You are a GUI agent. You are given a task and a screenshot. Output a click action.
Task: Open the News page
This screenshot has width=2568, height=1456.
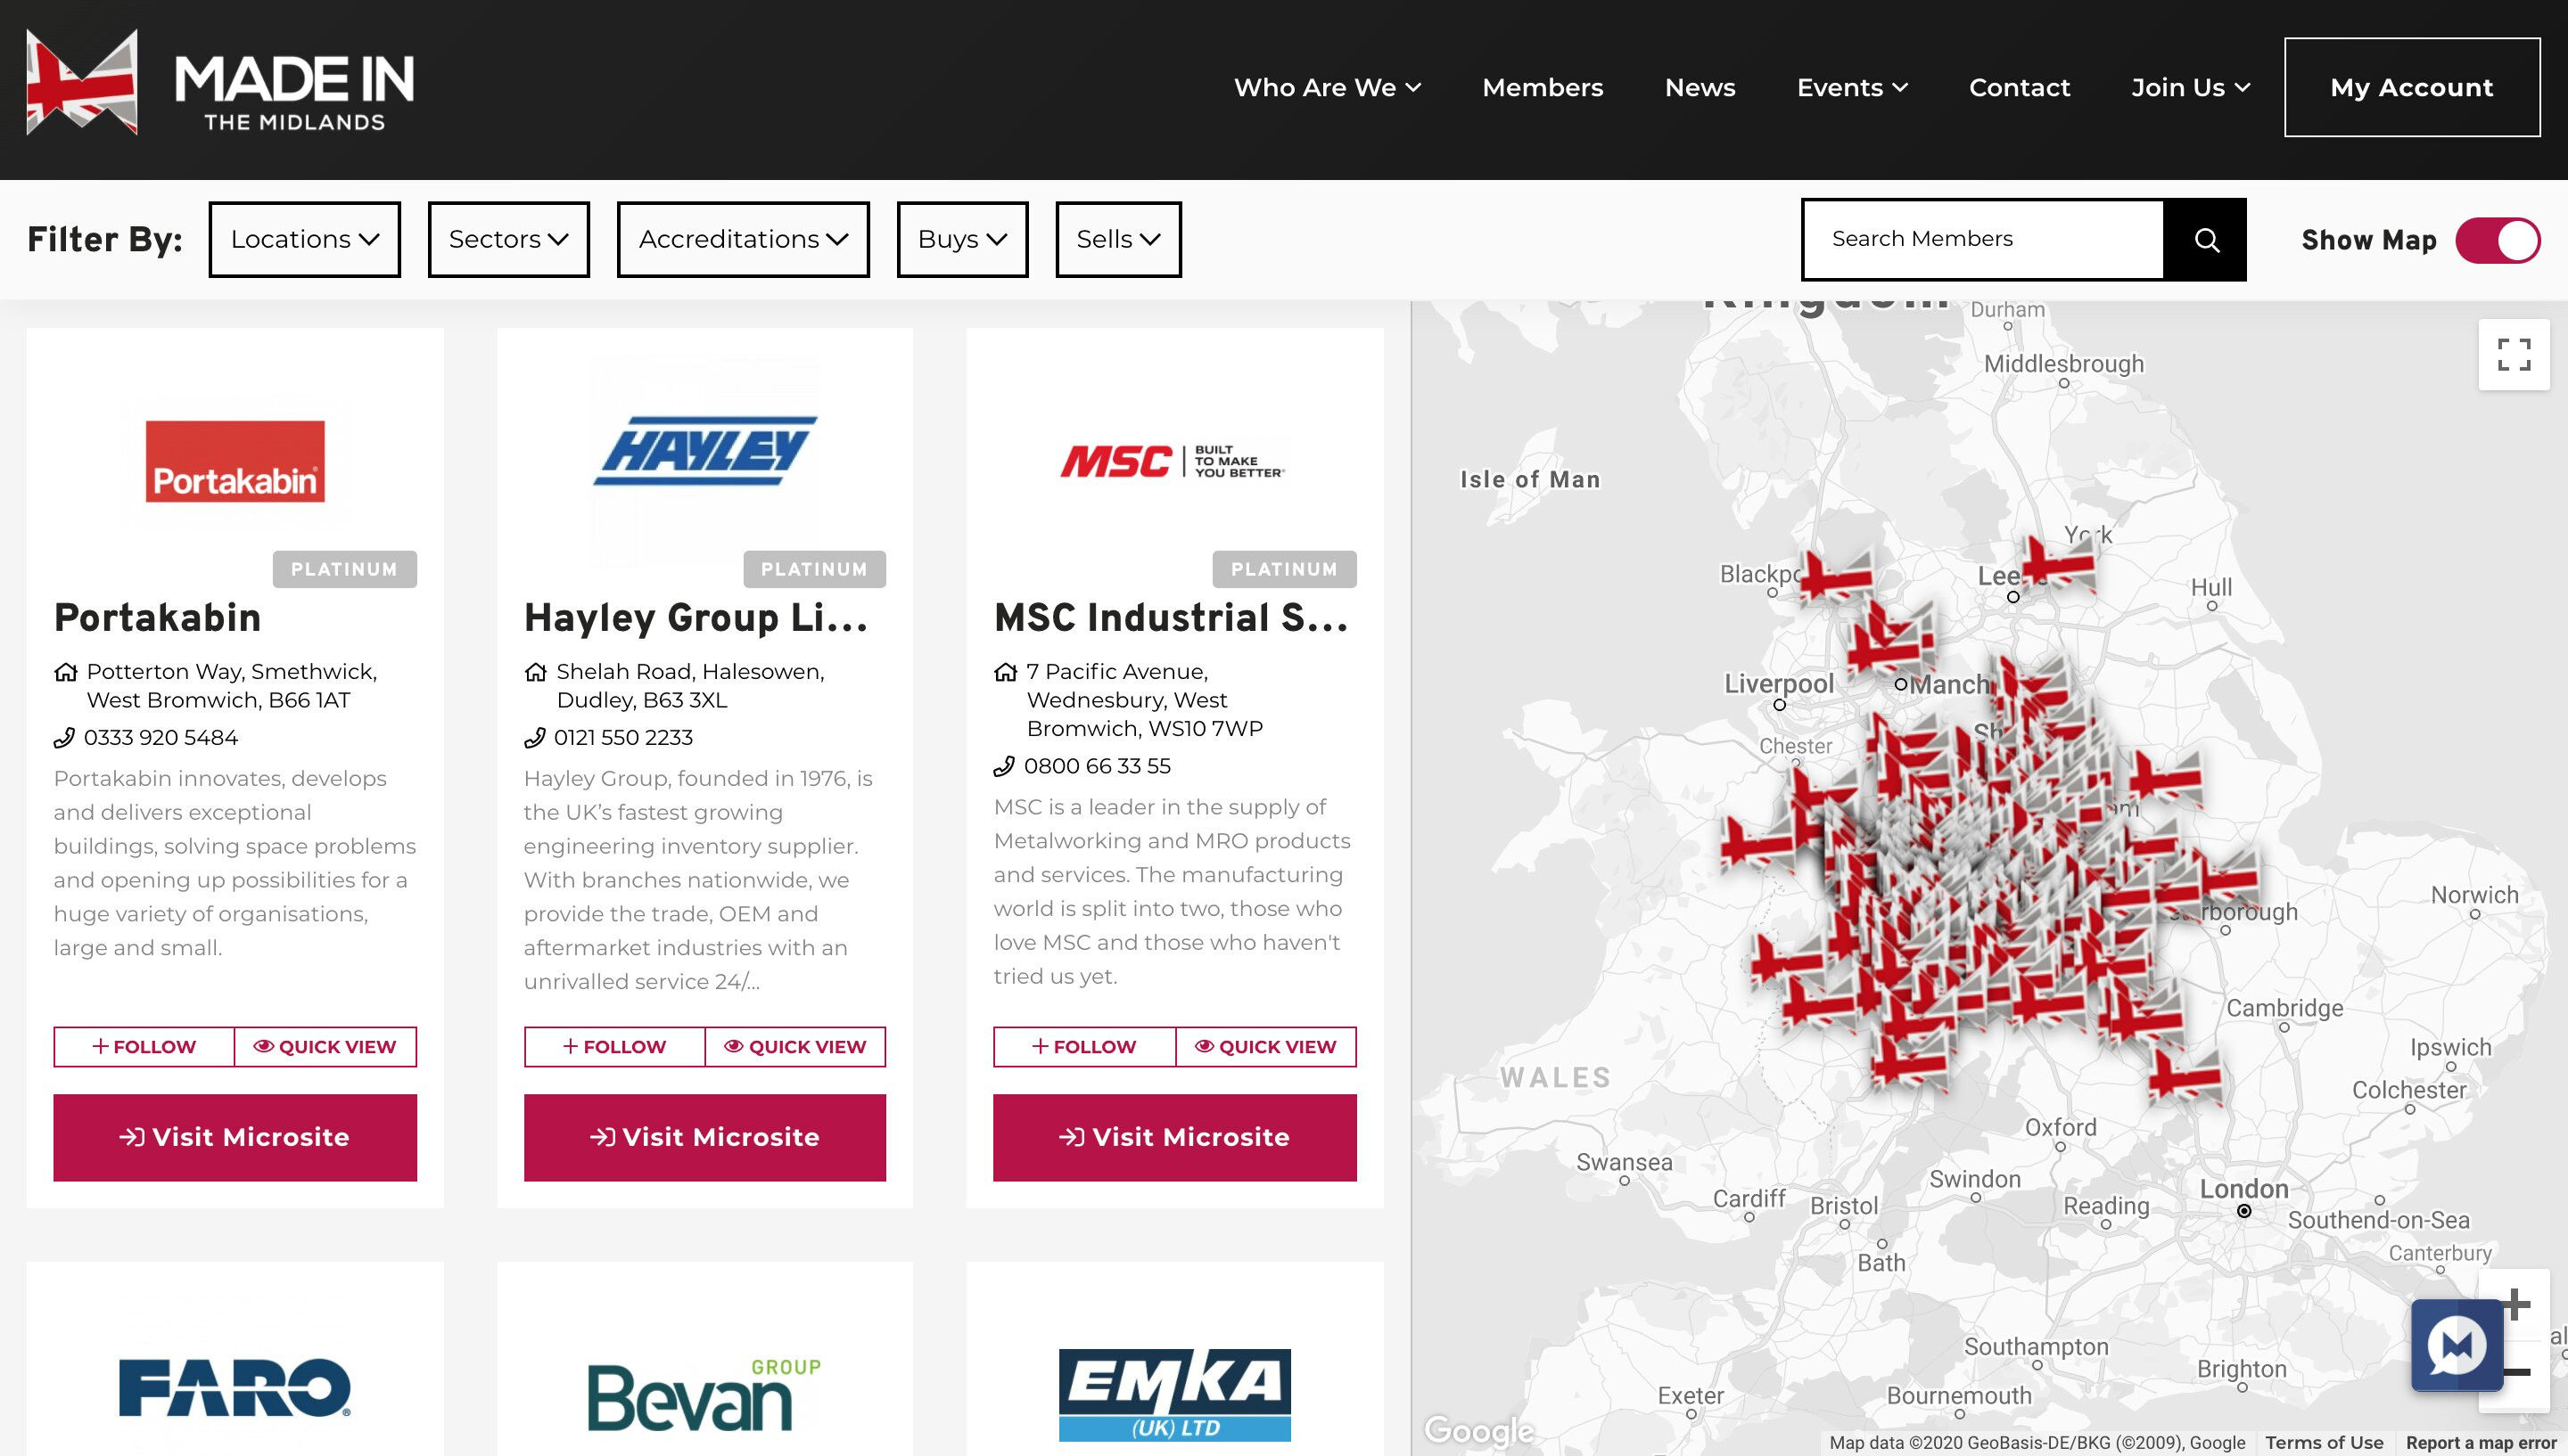(x=1700, y=87)
